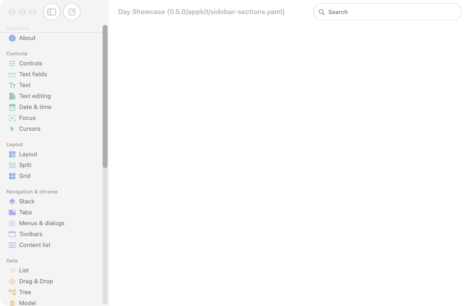Click into the Search field
Image resolution: width=465 pixels, height=306 pixels.
[387, 12]
